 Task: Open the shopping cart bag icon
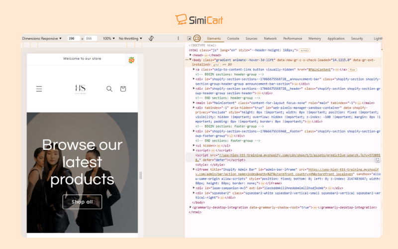pos(123,89)
